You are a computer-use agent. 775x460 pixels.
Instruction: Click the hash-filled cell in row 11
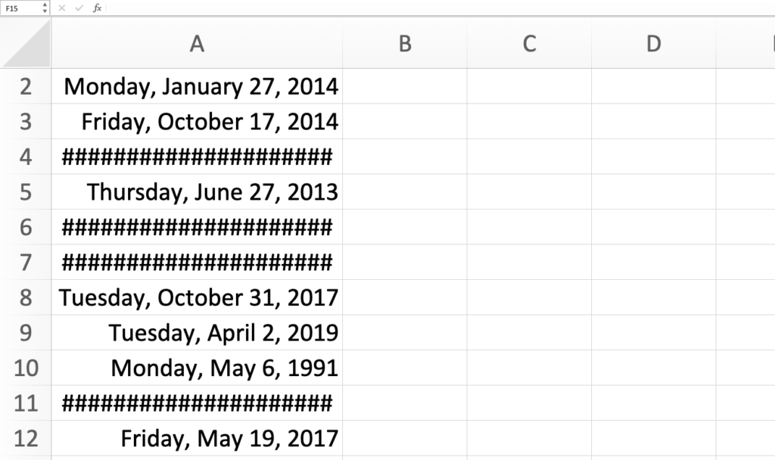197,403
